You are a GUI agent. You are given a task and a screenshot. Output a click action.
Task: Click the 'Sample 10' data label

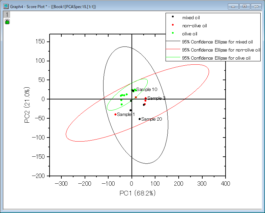click(x=147, y=89)
